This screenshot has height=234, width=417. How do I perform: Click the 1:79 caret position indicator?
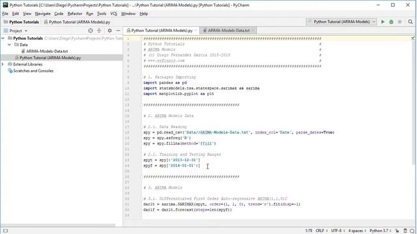308,231
